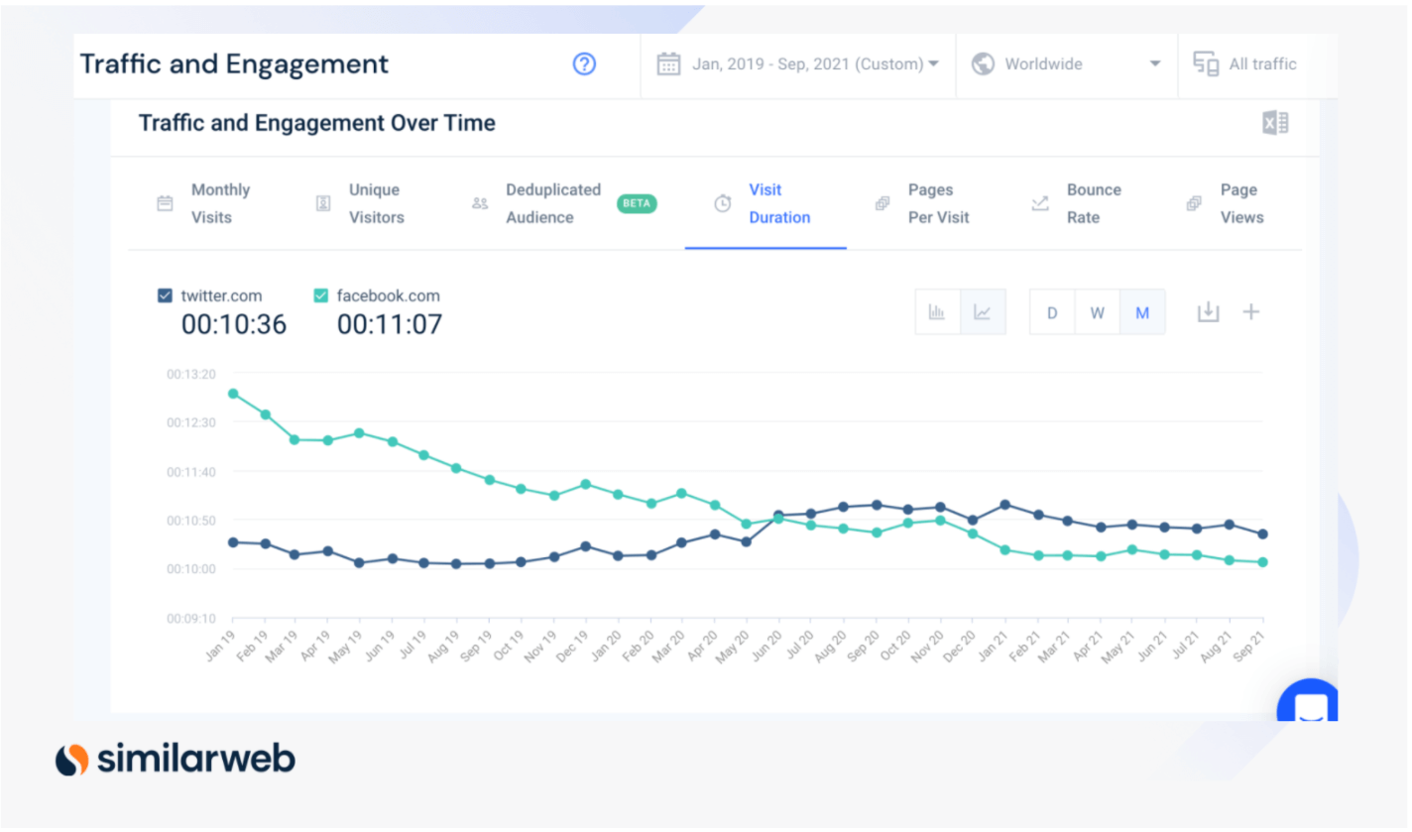Select the line chart view icon

982,312
